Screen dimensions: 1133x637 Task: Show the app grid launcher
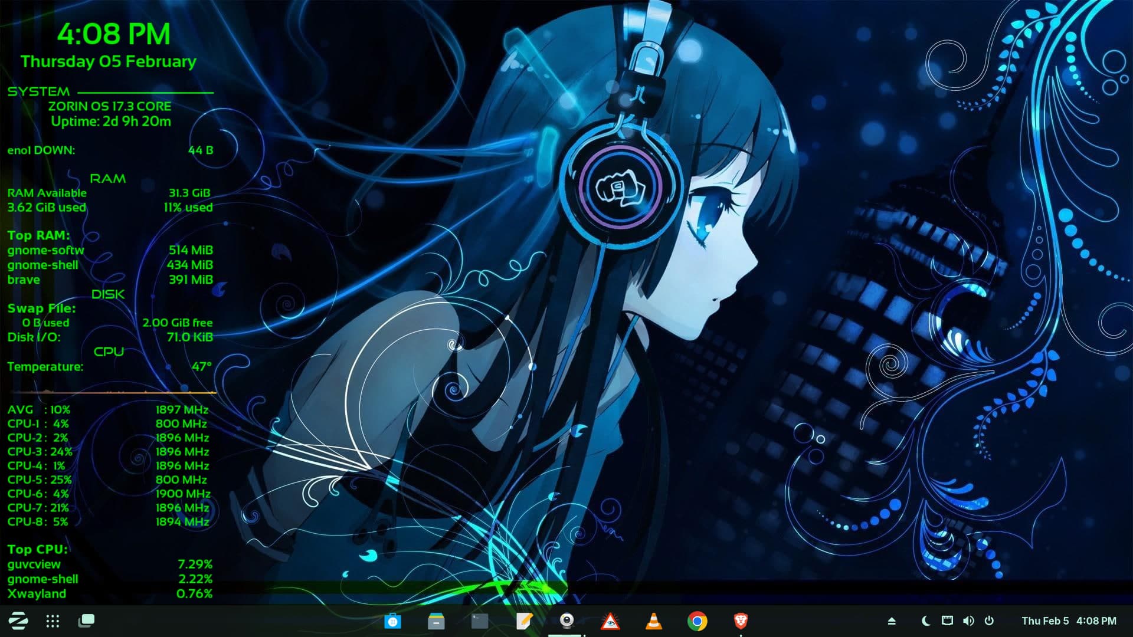pyautogui.click(x=53, y=620)
